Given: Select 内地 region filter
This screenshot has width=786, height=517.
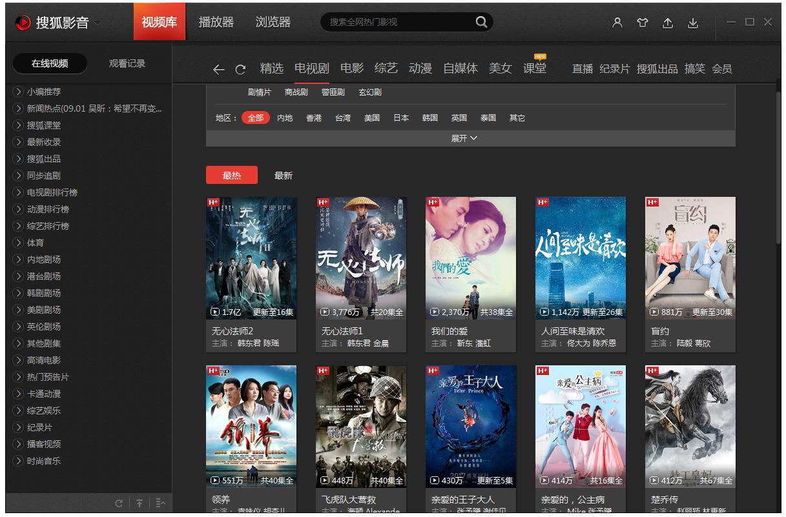Looking at the screenshot, I should (x=285, y=118).
